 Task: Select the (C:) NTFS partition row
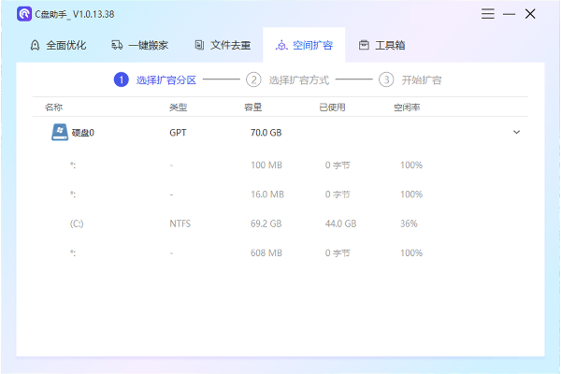(280, 224)
